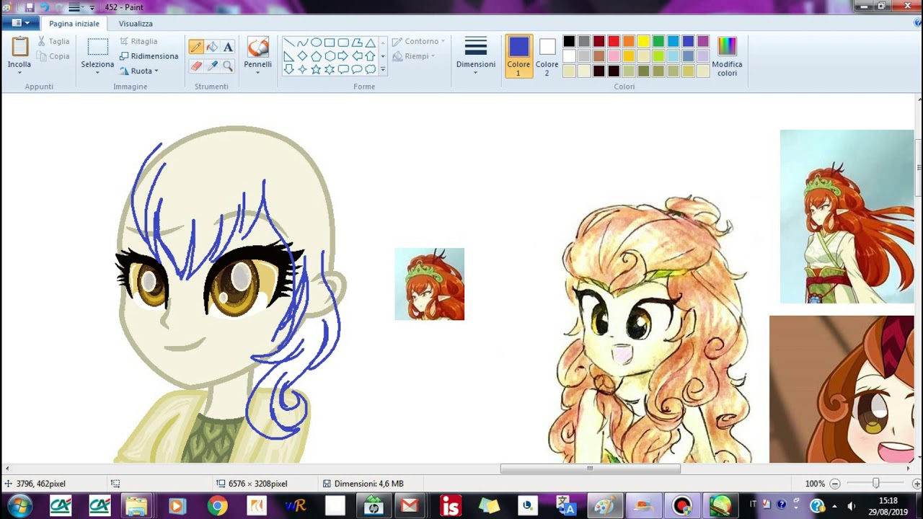Screen dimensions: 923x519
Task: Click the volume speaker icon in system tray
Action: [851, 506]
